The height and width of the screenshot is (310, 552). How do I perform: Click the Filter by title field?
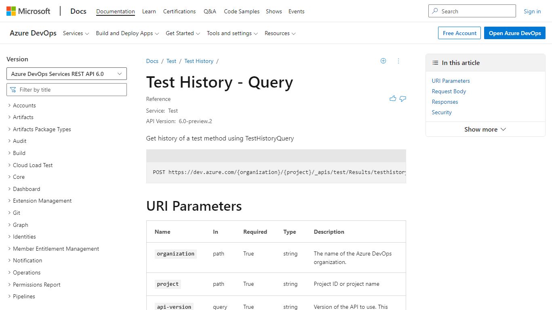click(x=67, y=90)
